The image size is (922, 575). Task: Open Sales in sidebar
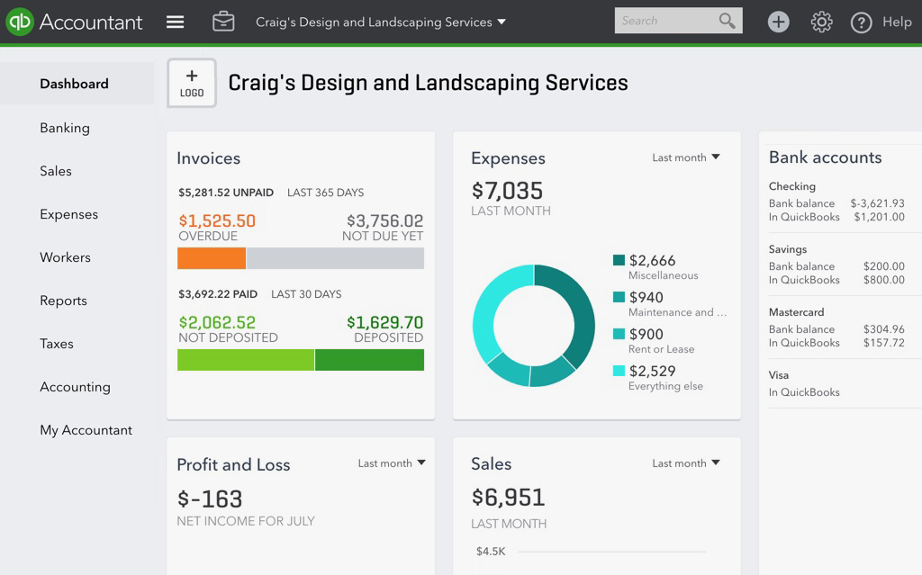point(56,171)
